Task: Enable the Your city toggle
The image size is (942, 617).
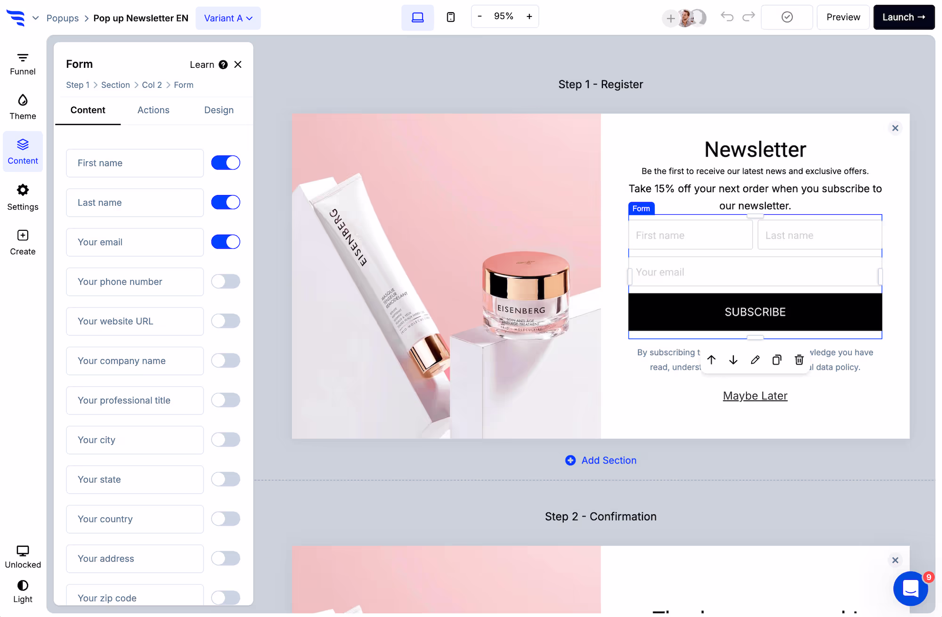Action: (x=226, y=440)
